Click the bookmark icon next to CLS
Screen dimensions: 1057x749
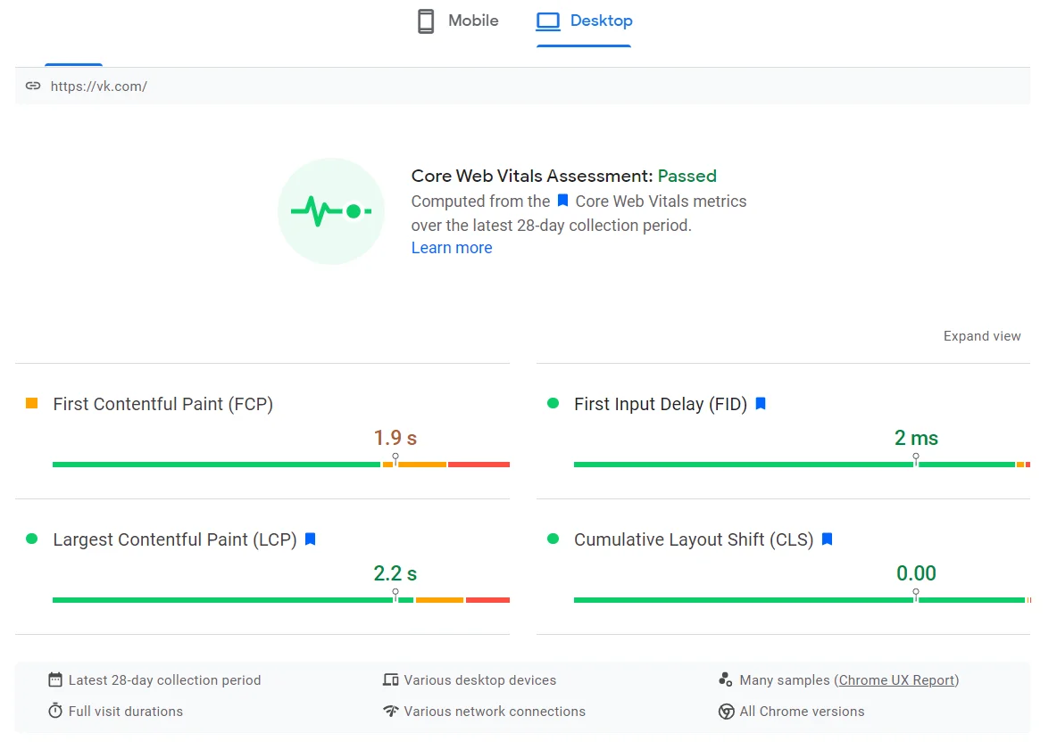tap(827, 539)
